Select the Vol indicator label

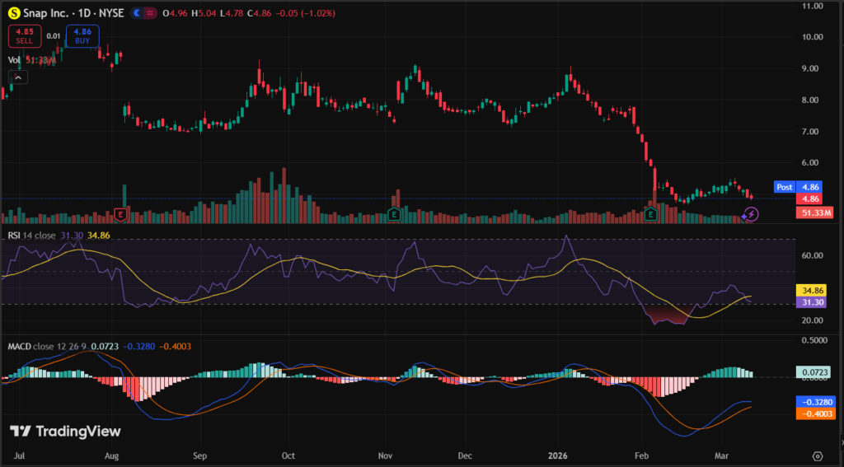[x=14, y=59]
